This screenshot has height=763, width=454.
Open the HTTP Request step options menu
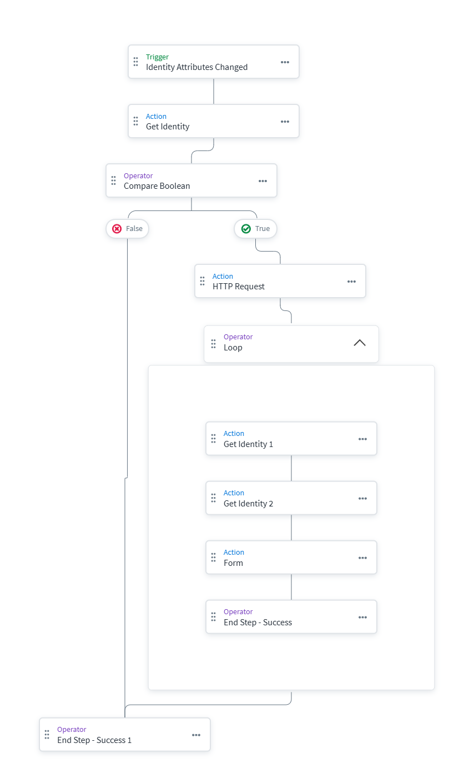351,282
